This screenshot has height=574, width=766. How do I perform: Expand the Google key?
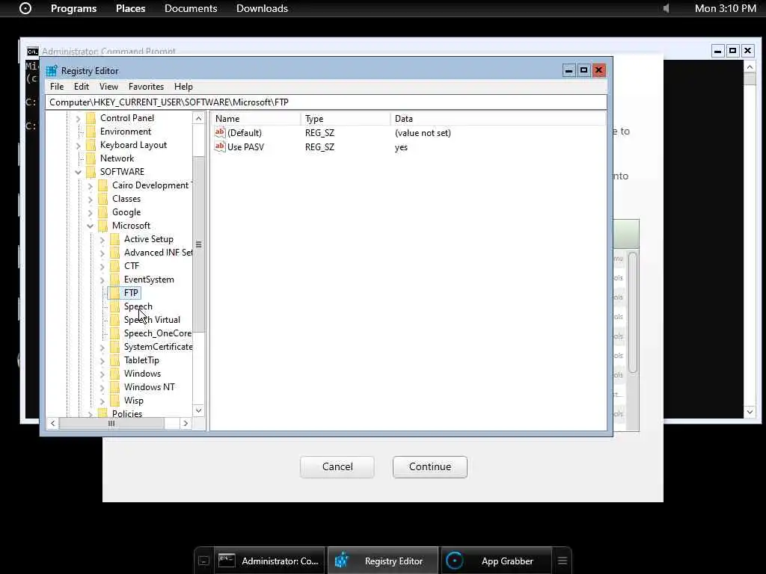(x=90, y=213)
